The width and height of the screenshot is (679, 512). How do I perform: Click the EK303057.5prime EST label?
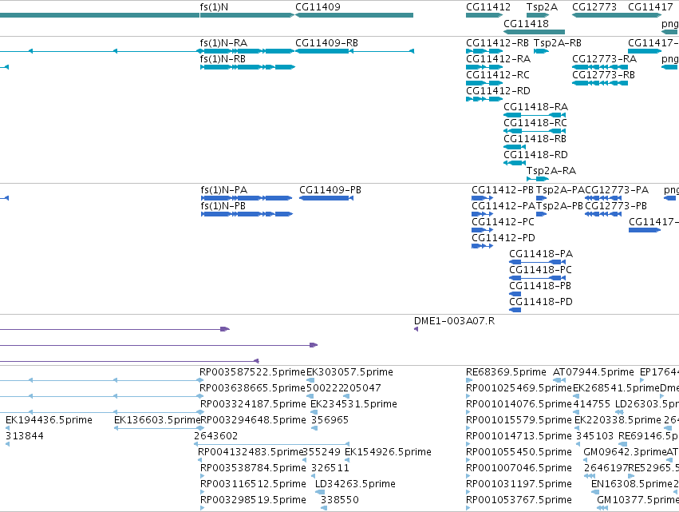[x=350, y=372]
